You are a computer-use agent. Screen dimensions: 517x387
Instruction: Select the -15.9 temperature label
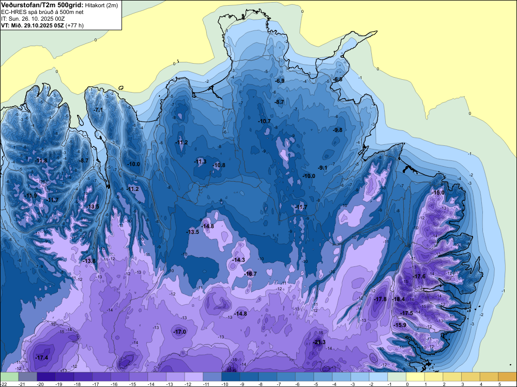pyautogui.click(x=400, y=325)
